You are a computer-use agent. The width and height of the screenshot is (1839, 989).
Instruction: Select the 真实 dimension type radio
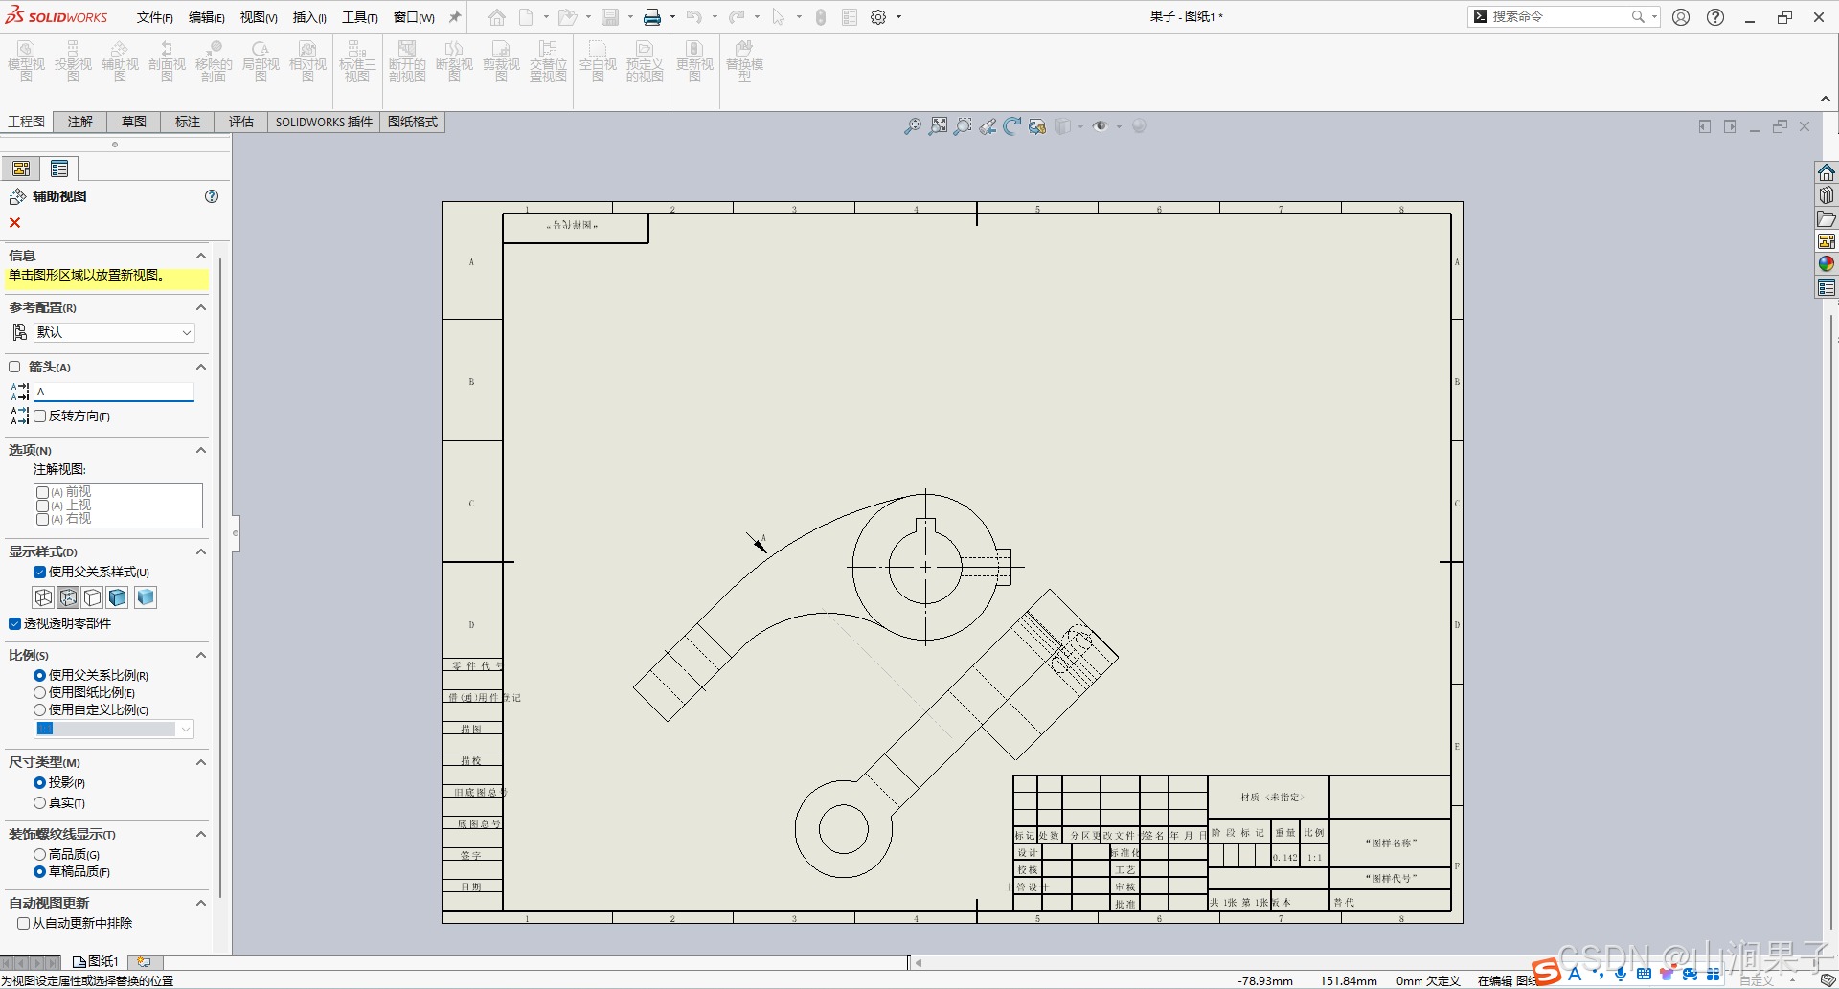[39, 803]
